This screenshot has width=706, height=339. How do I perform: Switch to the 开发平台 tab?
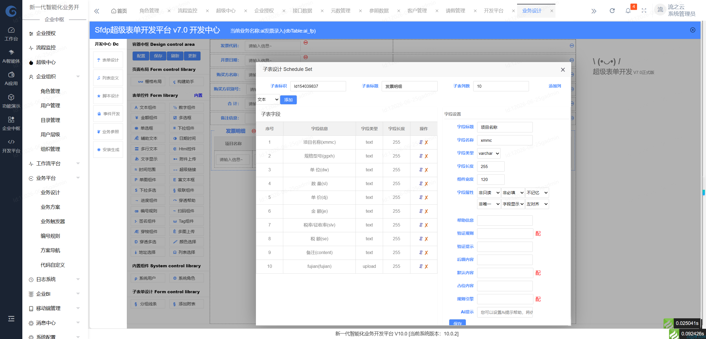click(493, 11)
